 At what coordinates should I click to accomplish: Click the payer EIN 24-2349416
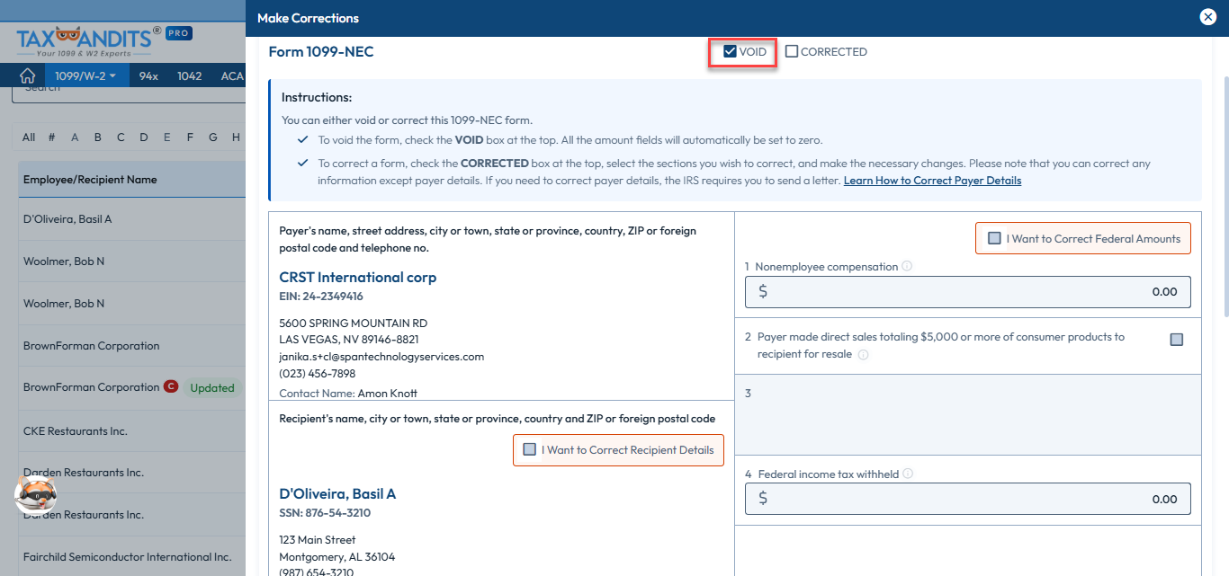(x=321, y=297)
